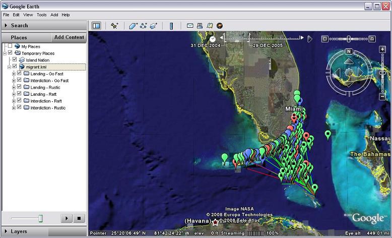Uncheck the Island Nation checkbox
Screen dimensions: 392x238
[15, 59]
